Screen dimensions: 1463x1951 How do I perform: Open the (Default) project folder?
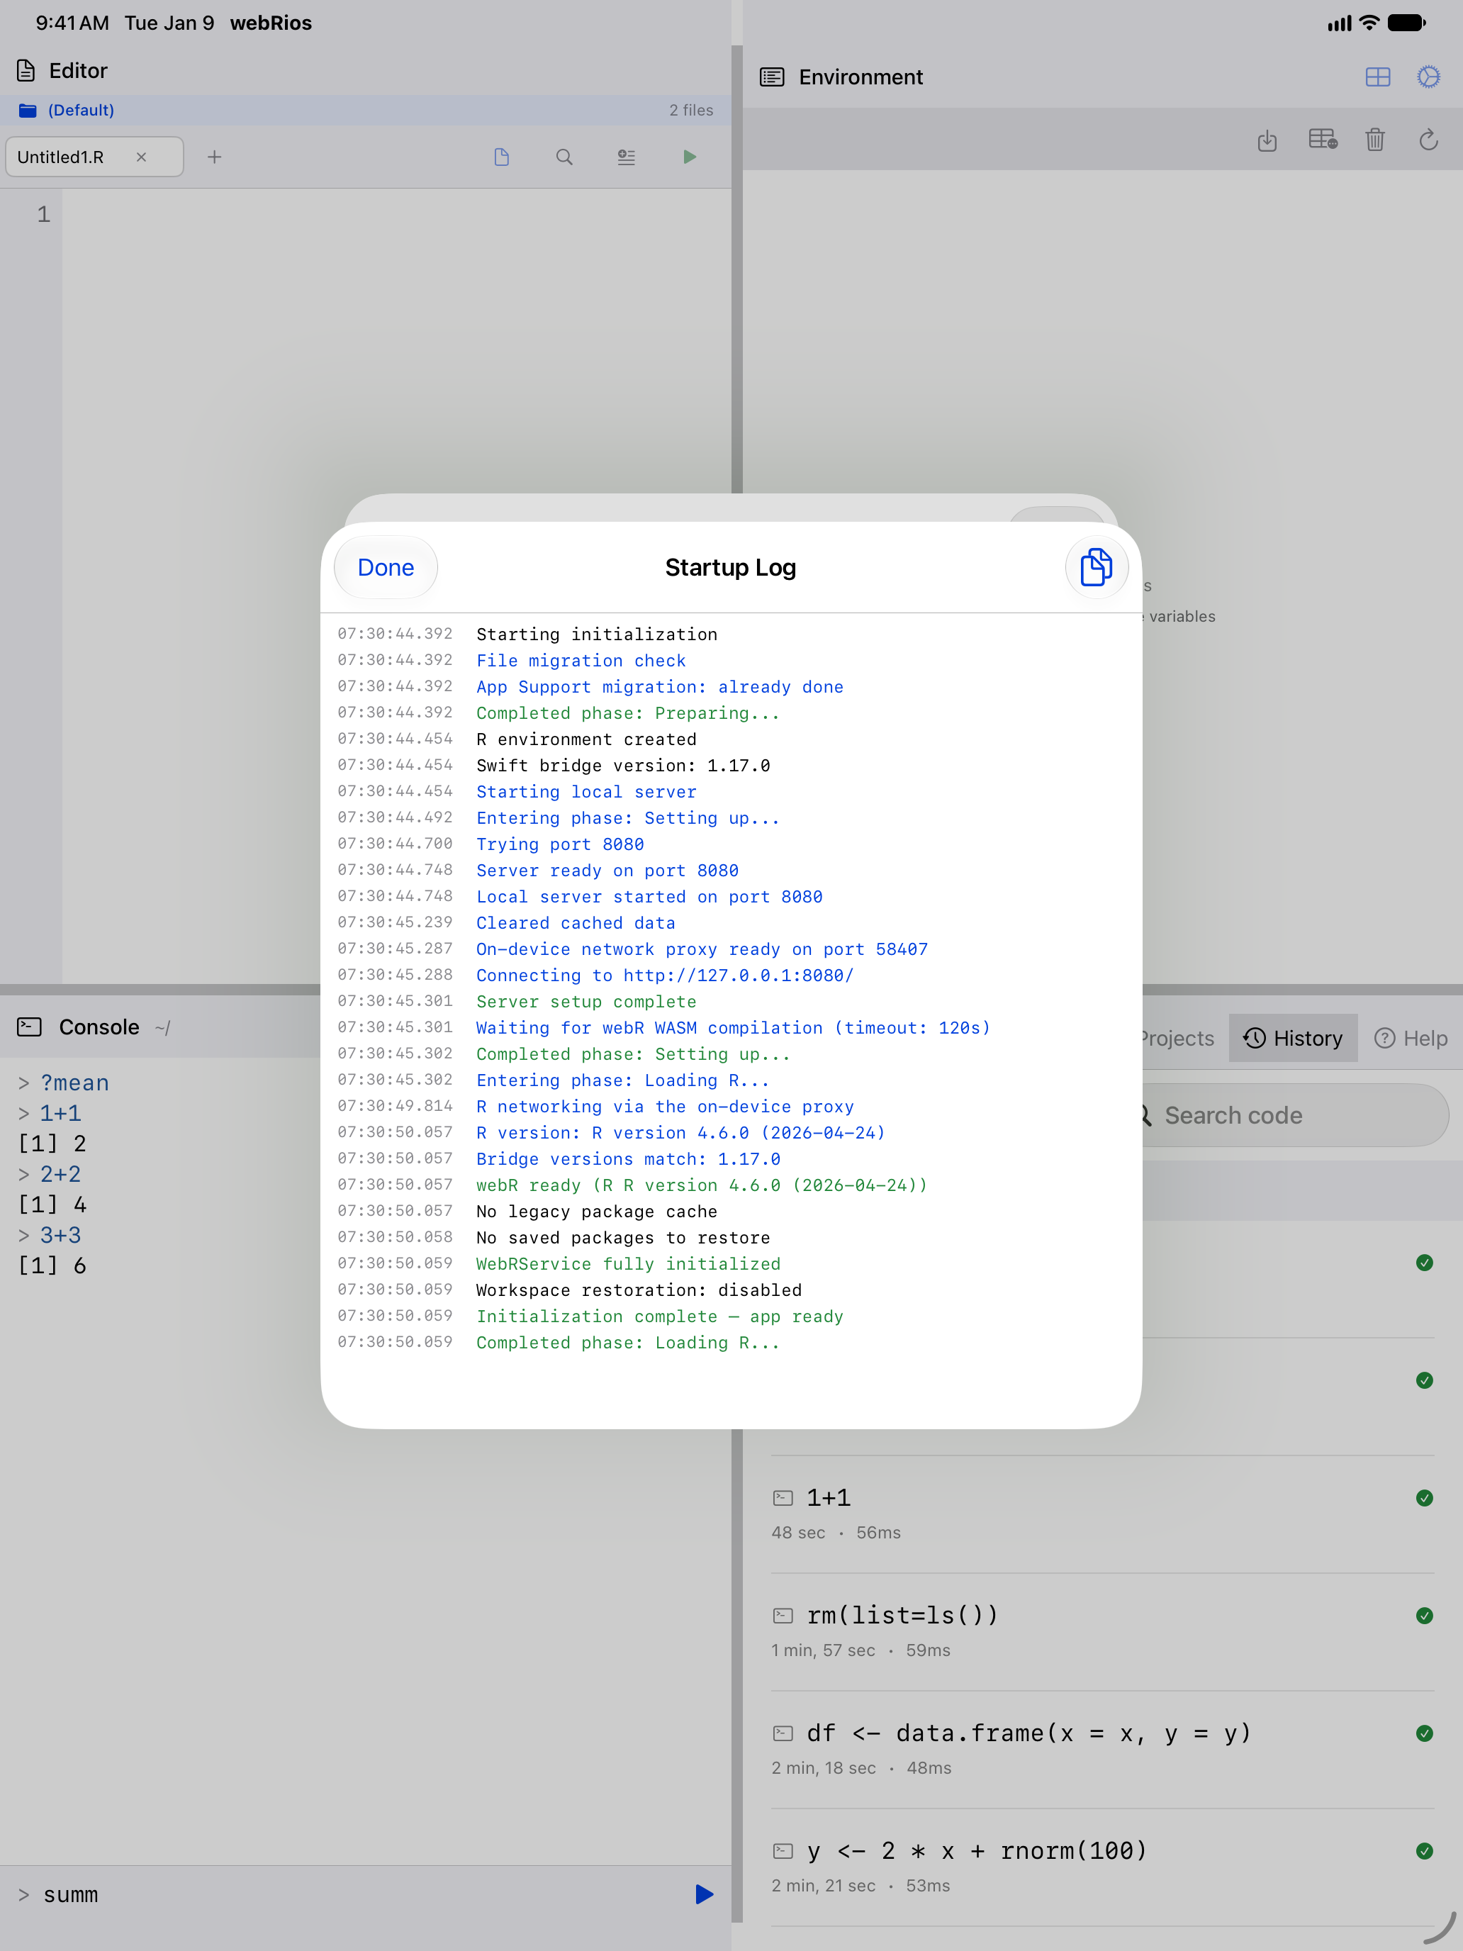tap(67, 111)
